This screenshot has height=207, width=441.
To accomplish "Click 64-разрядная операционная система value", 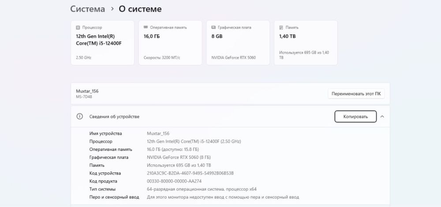I will click(202, 189).
